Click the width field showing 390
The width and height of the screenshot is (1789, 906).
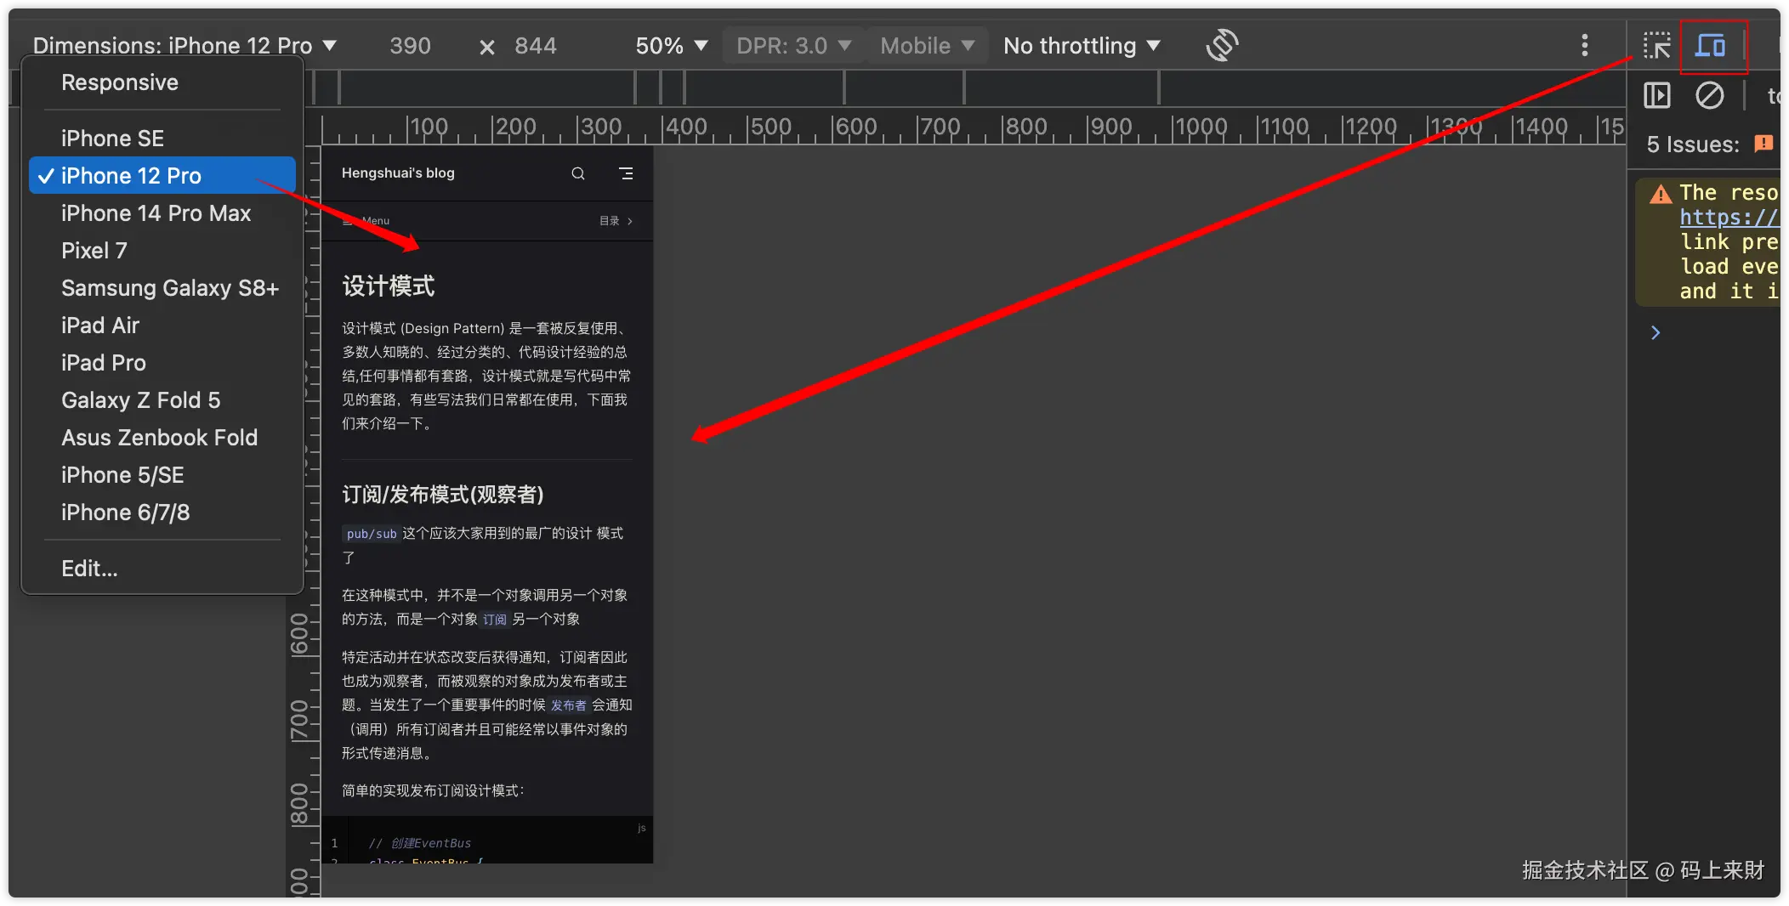pos(410,45)
